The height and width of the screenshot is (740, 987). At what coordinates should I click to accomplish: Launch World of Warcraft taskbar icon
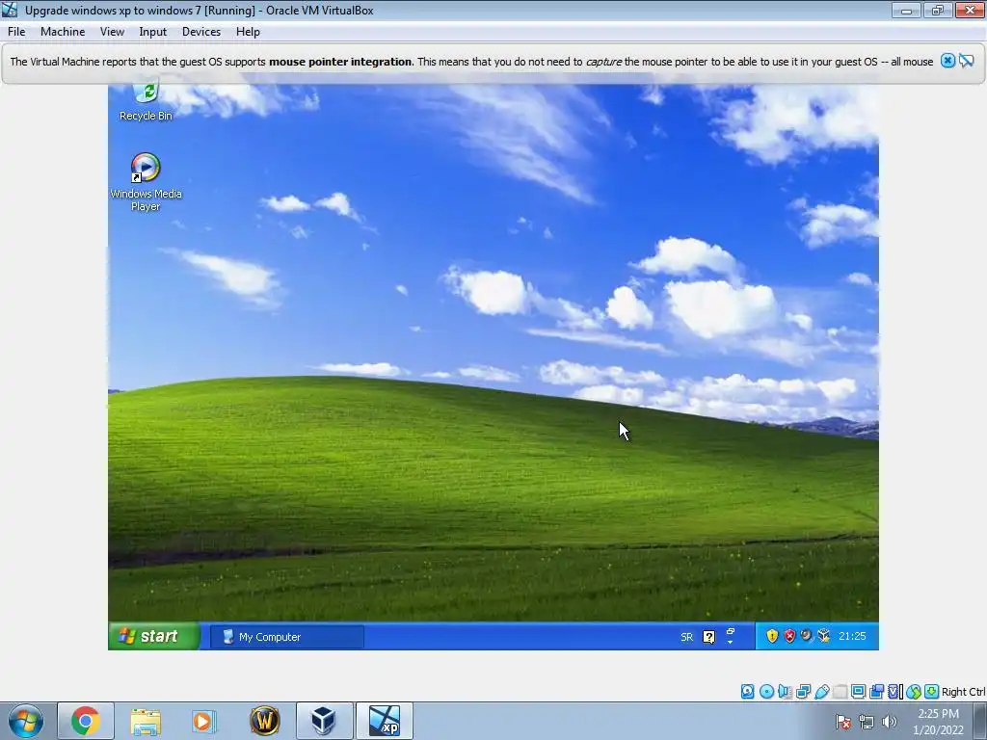264,721
